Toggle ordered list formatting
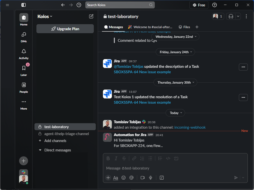254x190 pixels. (x=142, y=159)
